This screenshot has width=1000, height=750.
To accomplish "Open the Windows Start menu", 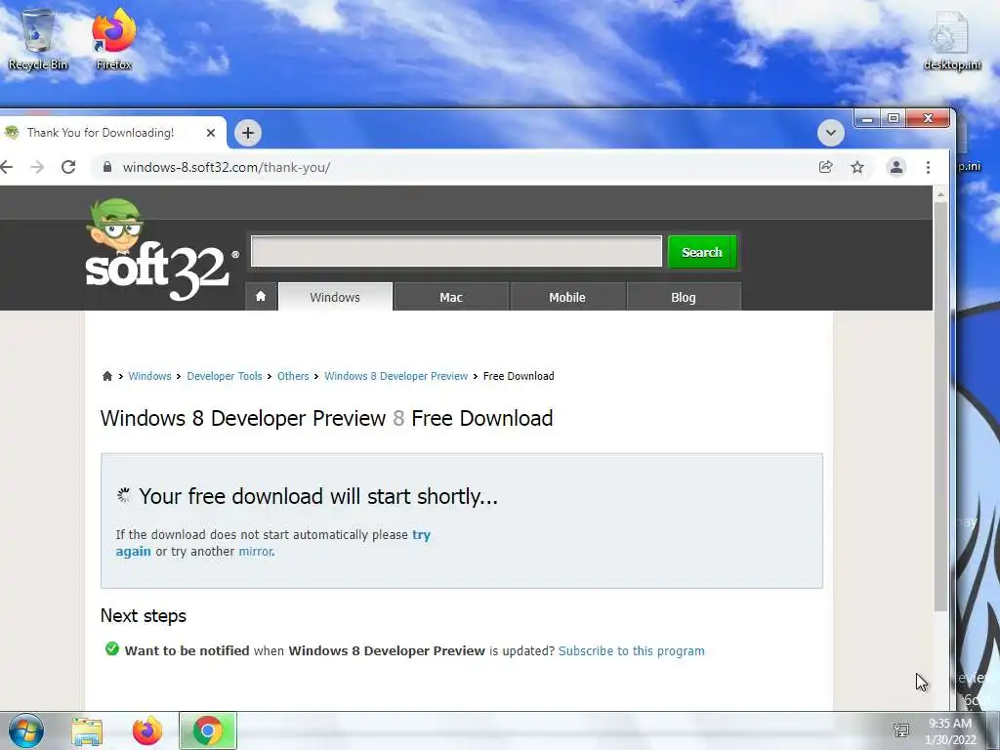I will click(26, 730).
